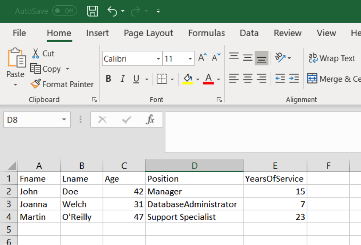Click the Cancel X icon in formula bar

pyautogui.click(x=102, y=120)
